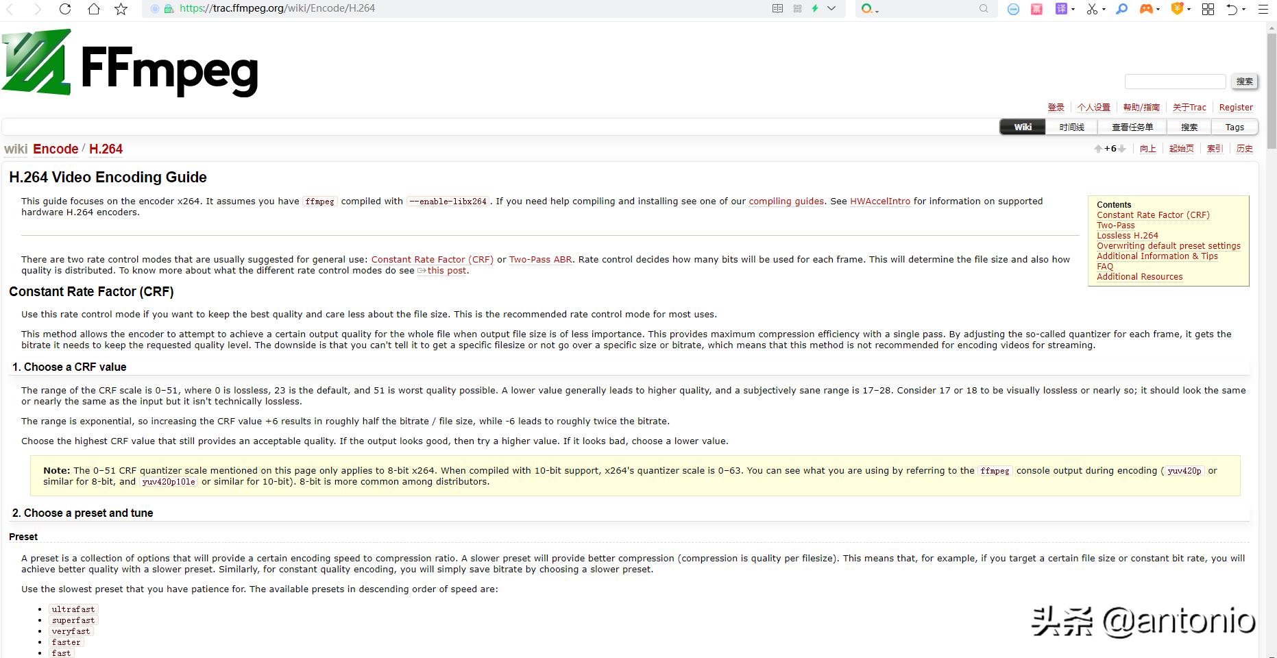This screenshot has height=658, width=1277.
Task: Open the Tags tab
Action: tap(1234, 127)
